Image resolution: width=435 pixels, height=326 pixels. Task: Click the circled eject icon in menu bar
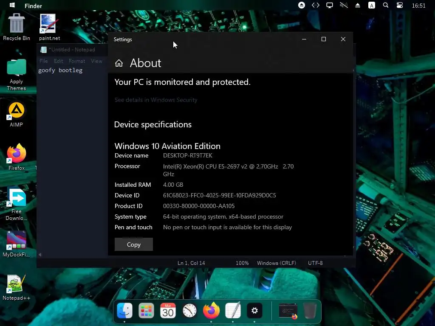coord(302,5)
